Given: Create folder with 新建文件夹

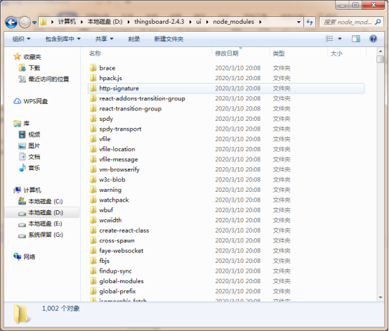Looking at the screenshot, I should point(169,39).
